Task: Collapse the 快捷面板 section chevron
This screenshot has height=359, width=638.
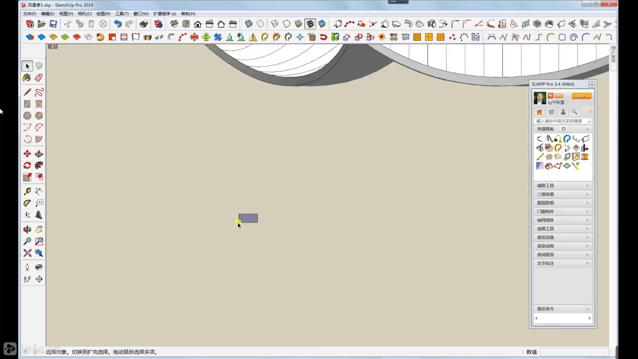Action: tap(587, 129)
